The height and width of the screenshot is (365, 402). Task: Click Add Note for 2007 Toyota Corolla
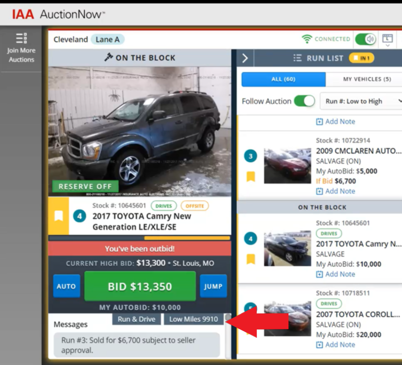click(335, 345)
